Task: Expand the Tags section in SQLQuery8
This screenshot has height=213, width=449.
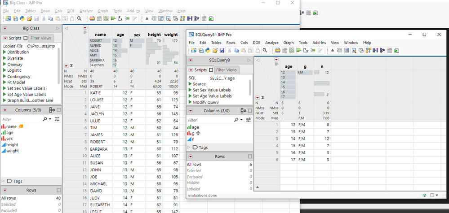Action: click(189, 148)
